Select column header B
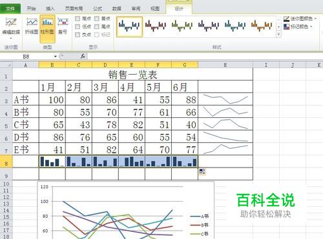Viewport: 323px width, 239px height. 52,65
